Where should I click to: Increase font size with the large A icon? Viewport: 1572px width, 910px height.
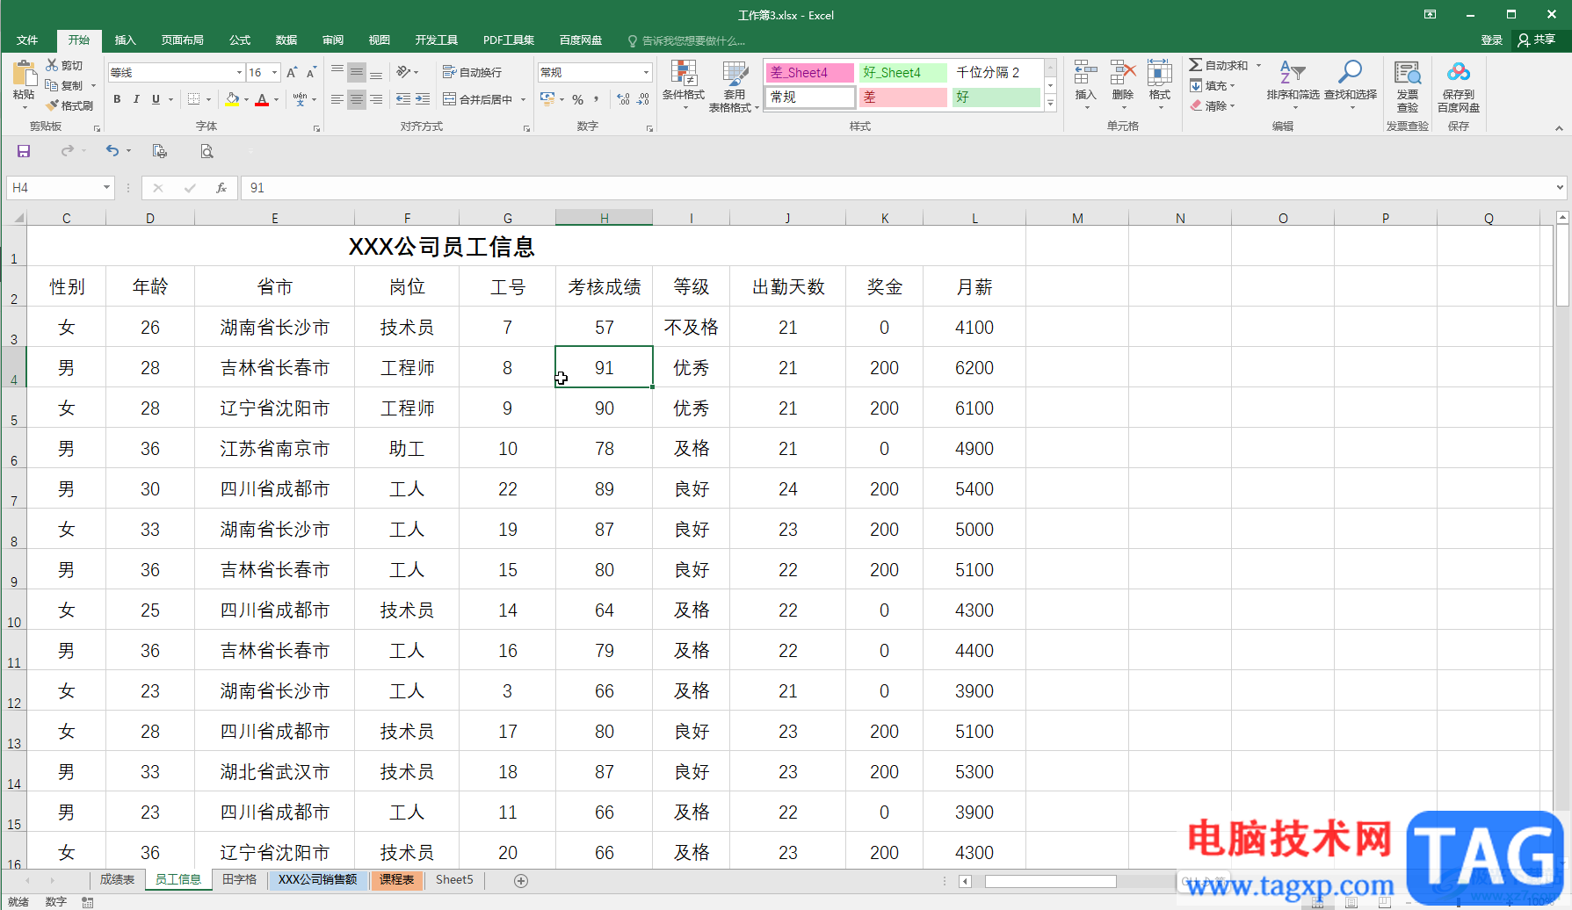pos(292,72)
